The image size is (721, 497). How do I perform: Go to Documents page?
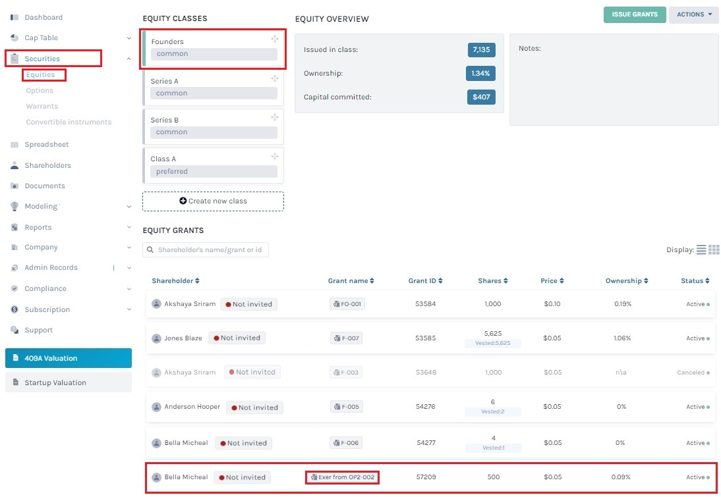(x=45, y=186)
